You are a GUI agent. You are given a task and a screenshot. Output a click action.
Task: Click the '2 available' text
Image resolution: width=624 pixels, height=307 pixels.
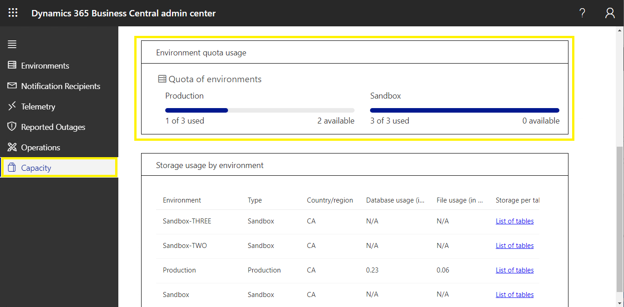point(336,121)
